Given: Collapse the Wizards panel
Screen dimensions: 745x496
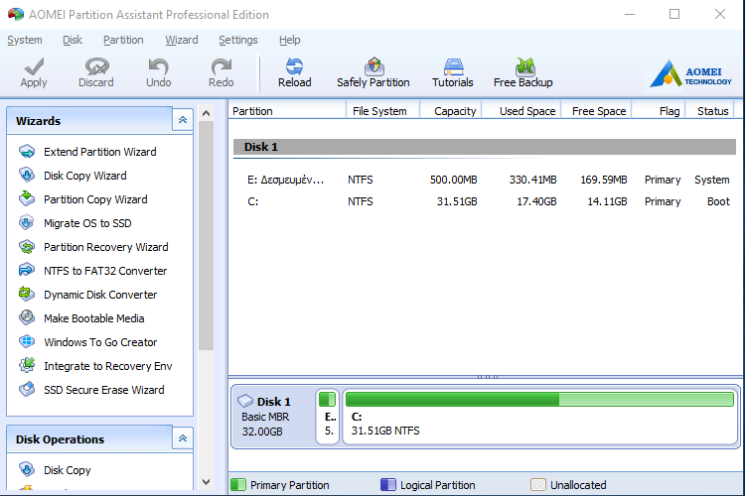Looking at the screenshot, I should click(183, 120).
